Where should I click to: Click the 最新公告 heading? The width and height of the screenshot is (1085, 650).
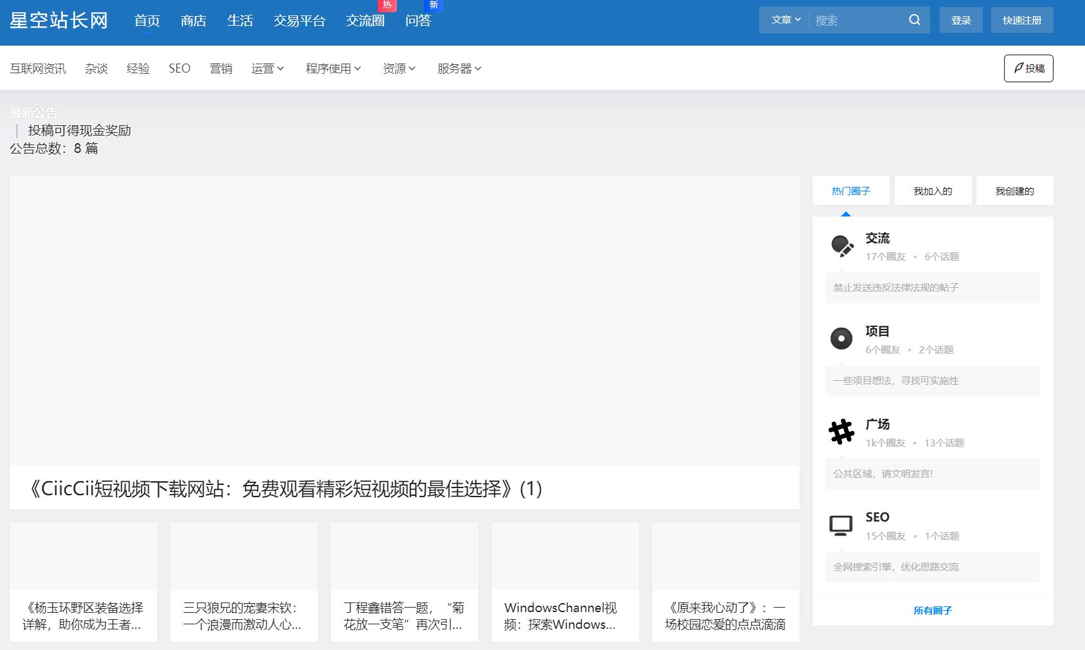[x=33, y=113]
